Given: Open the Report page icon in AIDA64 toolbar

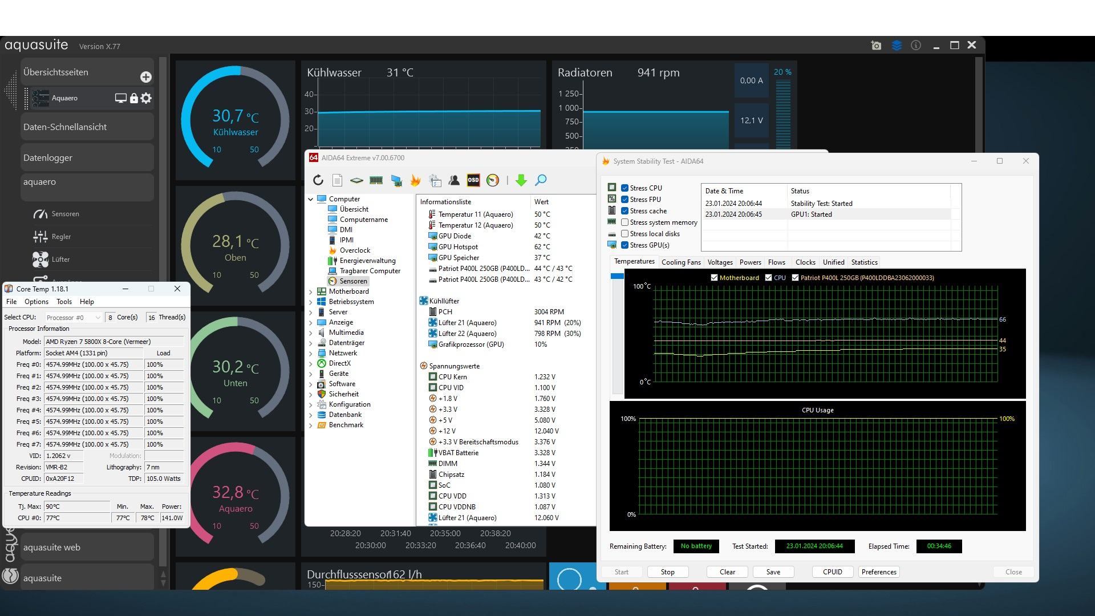Looking at the screenshot, I should (337, 181).
